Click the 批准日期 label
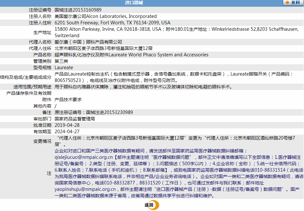 pos(42,125)
